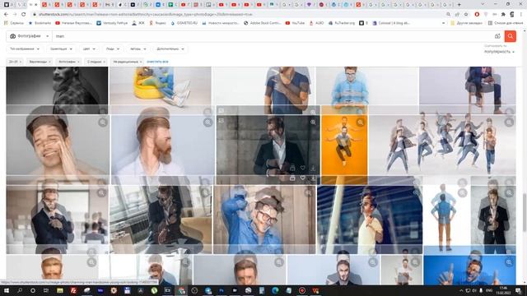Click the orange search button
This screenshot has width=527, height=296.
click(x=511, y=36)
